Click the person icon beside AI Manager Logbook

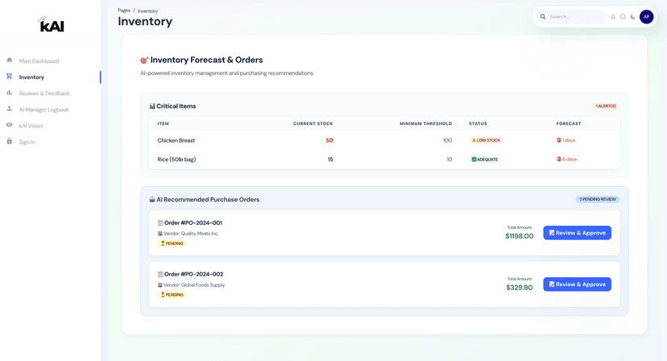click(10, 109)
